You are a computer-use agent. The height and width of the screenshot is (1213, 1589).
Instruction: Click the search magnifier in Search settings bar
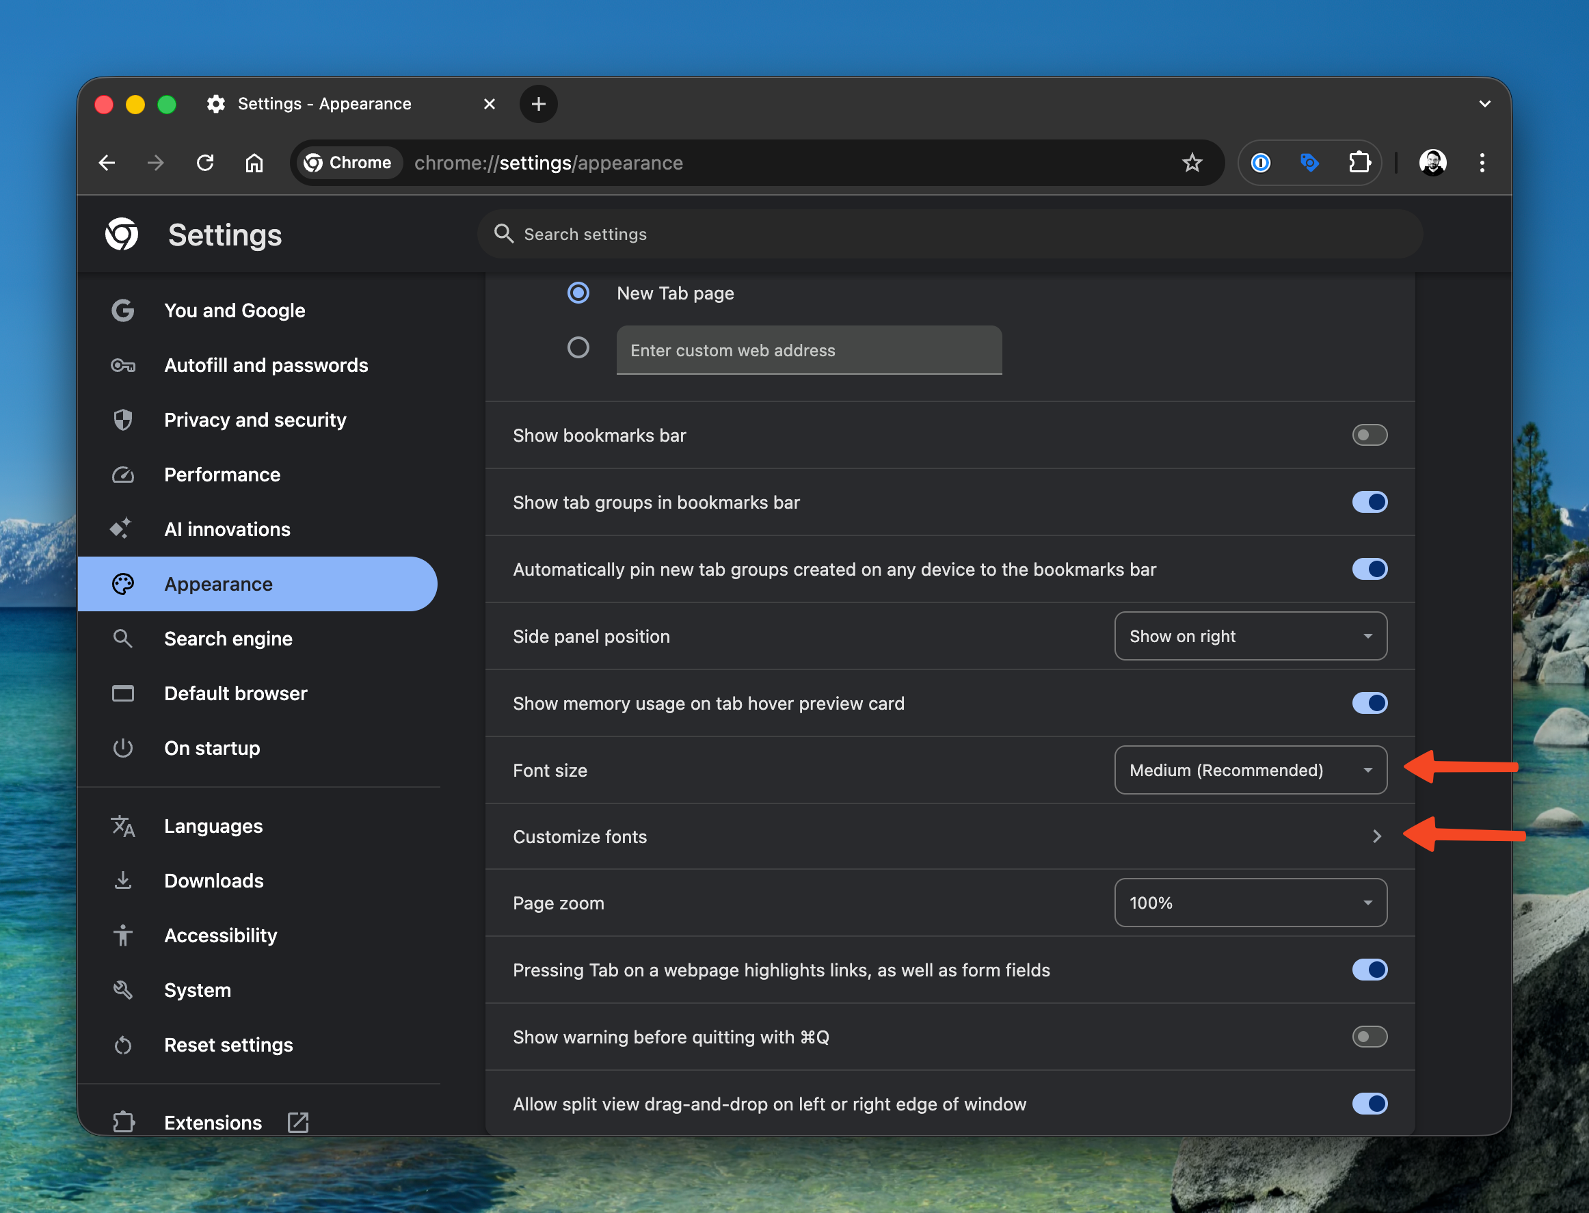pyautogui.click(x=504, y=233)
